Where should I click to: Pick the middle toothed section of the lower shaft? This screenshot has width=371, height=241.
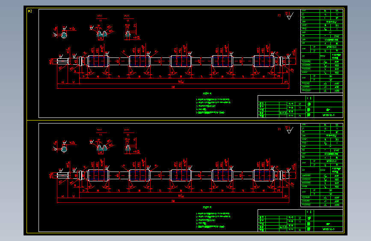181,175
